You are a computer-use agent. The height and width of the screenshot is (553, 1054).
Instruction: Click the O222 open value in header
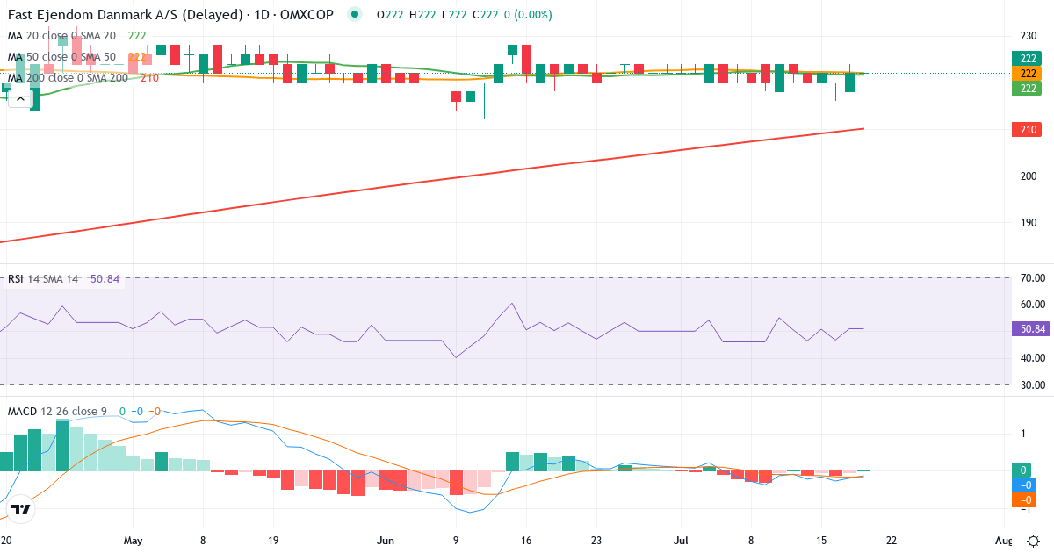point(391,14)
